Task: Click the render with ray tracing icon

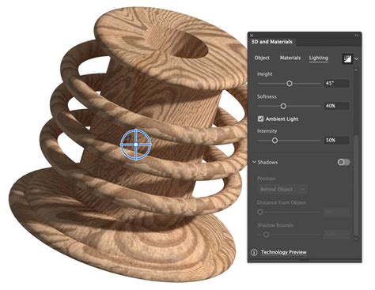Action: point(347,58)
